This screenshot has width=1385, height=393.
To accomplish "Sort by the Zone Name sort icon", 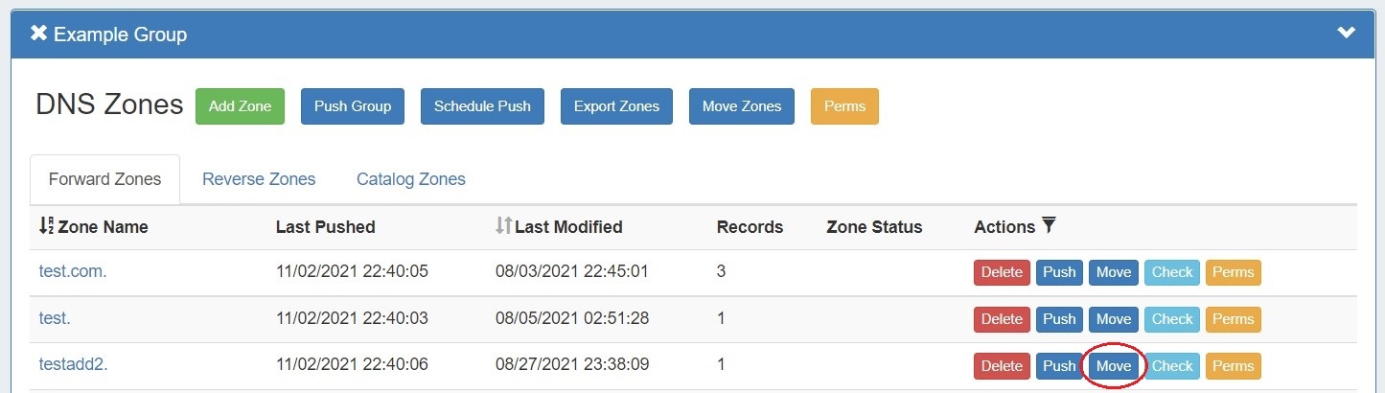I will click(46, 226).
